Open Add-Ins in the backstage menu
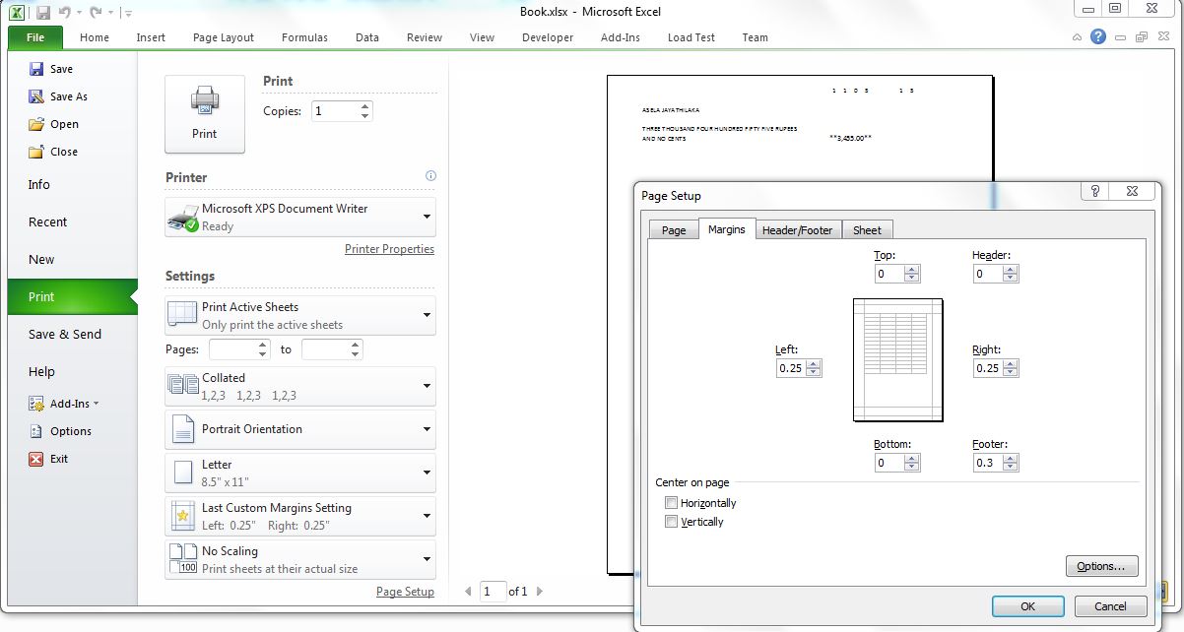 [x=64, y=404]
